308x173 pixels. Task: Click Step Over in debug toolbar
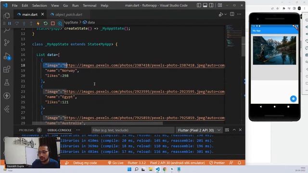coord(17,24)
